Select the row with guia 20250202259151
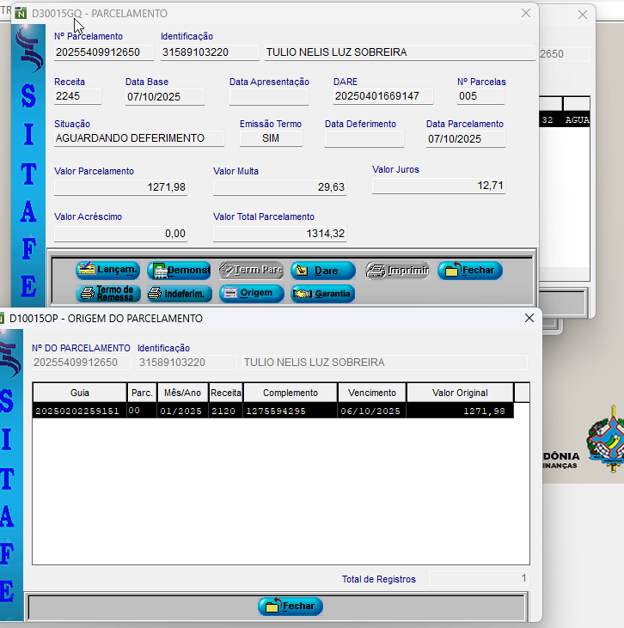The height and width of the screenshot is (628, 624). tap(272, 412)
